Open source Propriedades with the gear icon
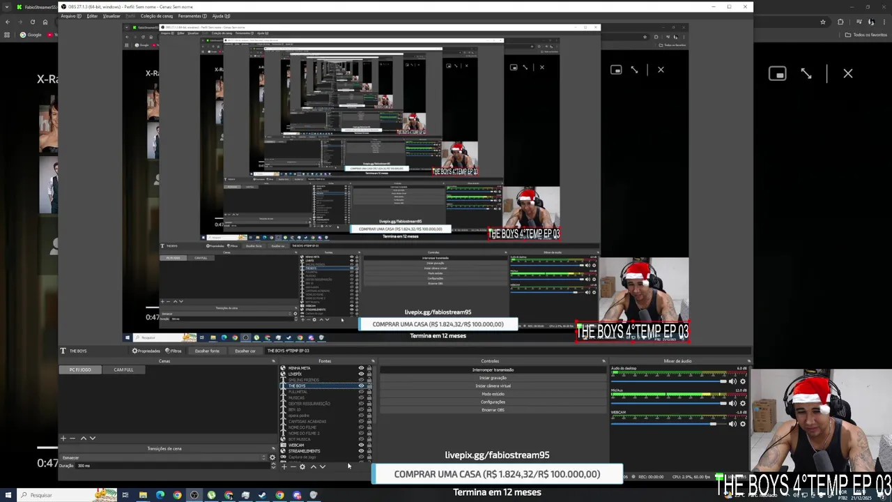Image resolution: width=892 pixels, height=502 pixels. (146, 351)
